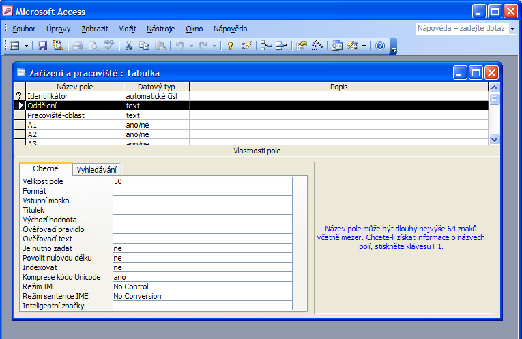The width and height of the screenshot is (522, 339).
Task: Click the Datasheet view icon in toolbar
Action: (x=14, y=46)
